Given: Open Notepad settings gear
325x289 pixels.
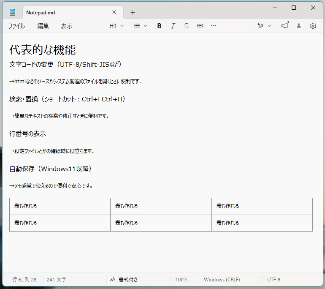Looking at the screenshot, I should (x=313, y=26).
